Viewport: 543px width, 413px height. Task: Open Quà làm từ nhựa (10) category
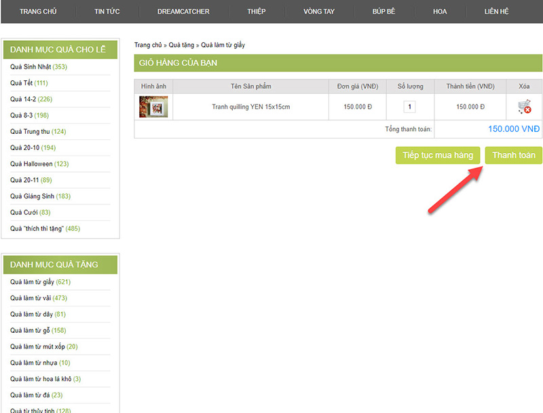tap(40, 363)
